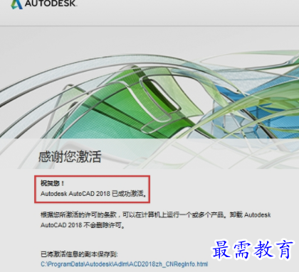Click the "Autodesk AutoCAD 2018 已成功激活" message
Screen dimensions: 299x272
click(x=93, y=194)
